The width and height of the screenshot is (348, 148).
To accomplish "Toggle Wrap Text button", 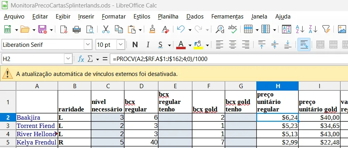I will click(x=304, y=45).
